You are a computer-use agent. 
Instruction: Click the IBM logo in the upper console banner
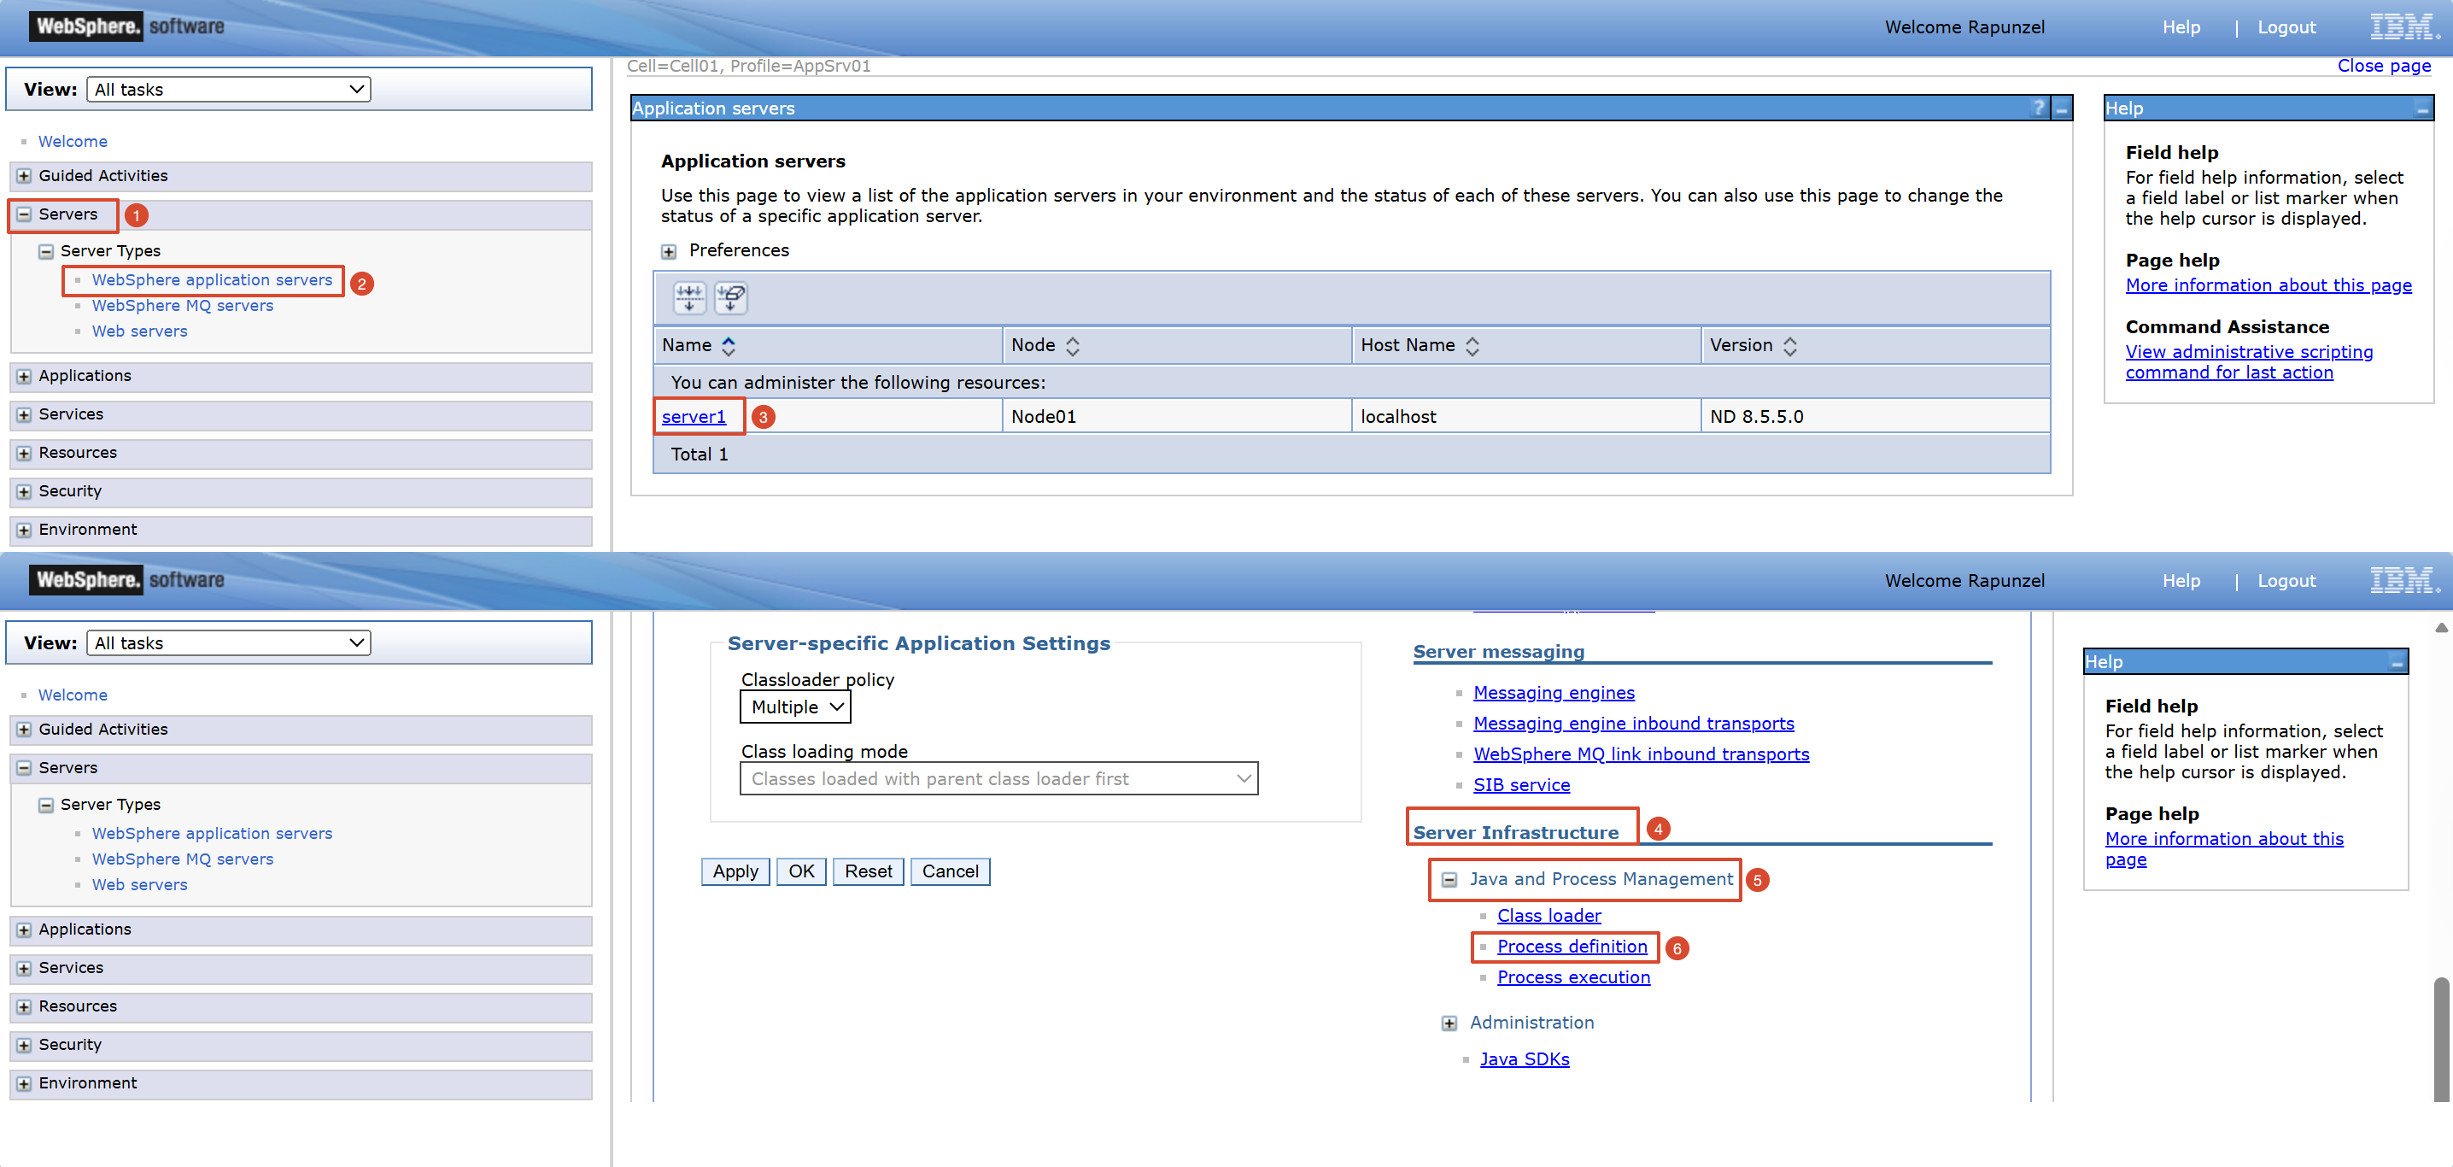click(2403, 26)
